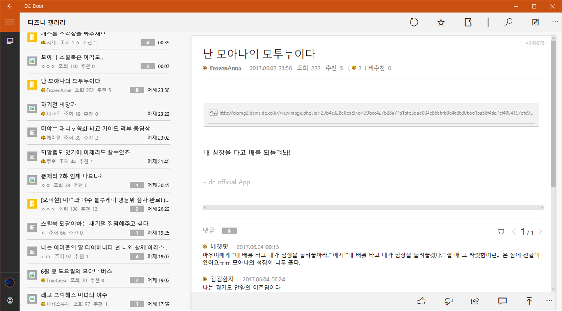
Task: Expand top toolbar more options ellipsis
Action: click(555, 22)
